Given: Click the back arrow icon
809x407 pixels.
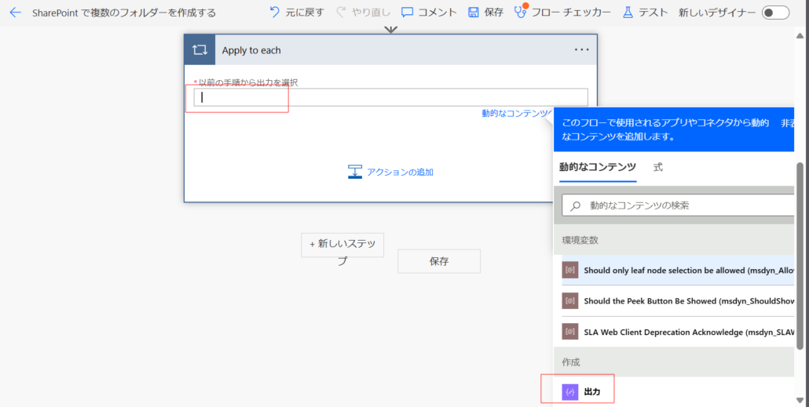Looking at the screenshot, I should [x=15, y=13].
